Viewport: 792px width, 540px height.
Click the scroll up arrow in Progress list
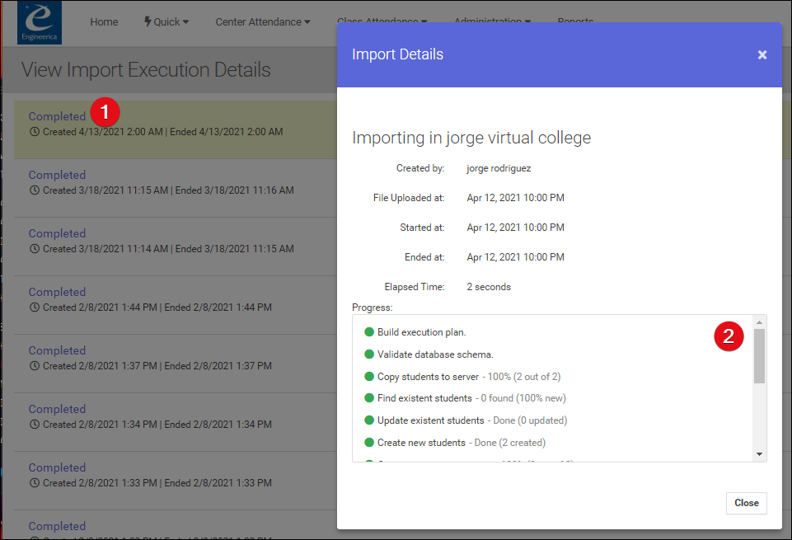coord(759,322)
